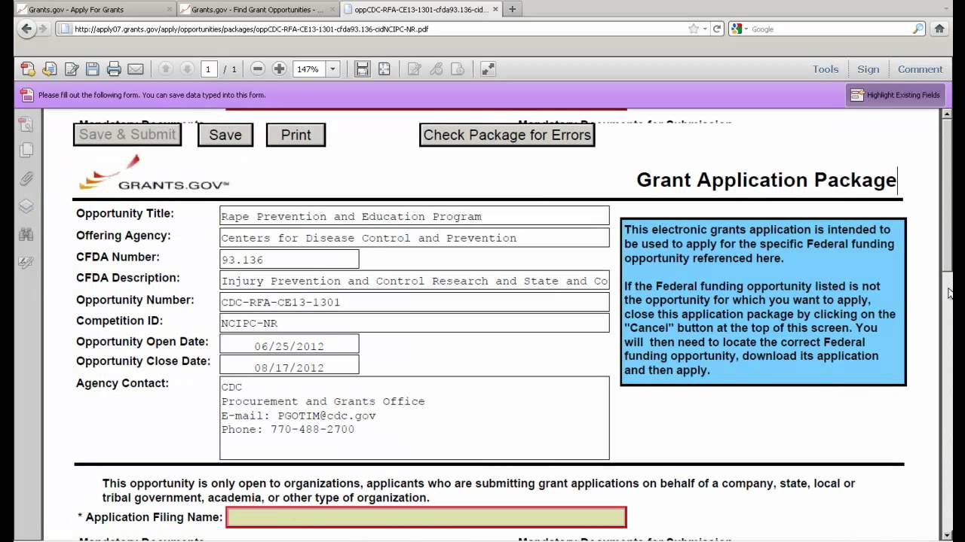The image size is (965, 542).
Task: Go to browser home page icon
Action: tap(939, 29)
